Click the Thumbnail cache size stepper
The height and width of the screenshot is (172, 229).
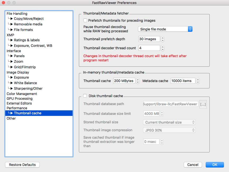138,81
